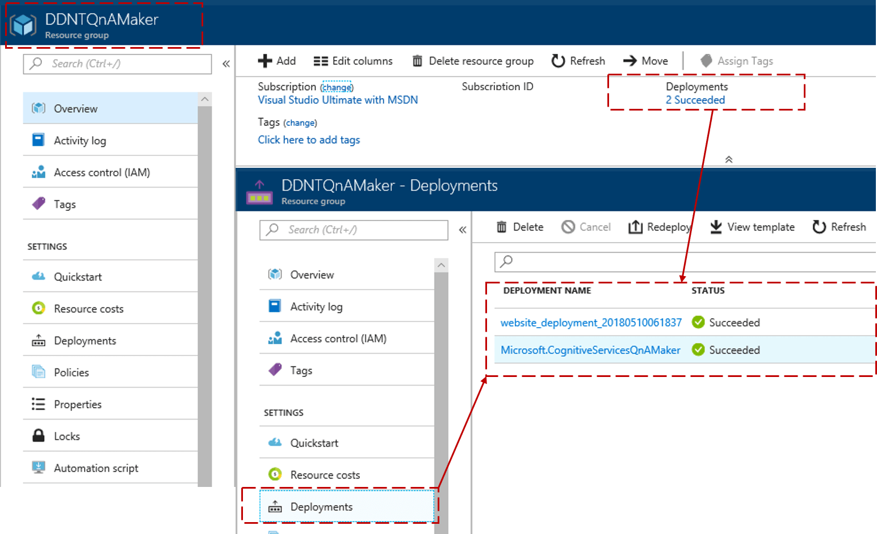Click the Edit columns icon
The image size is (877, 534).
[321, 61]
